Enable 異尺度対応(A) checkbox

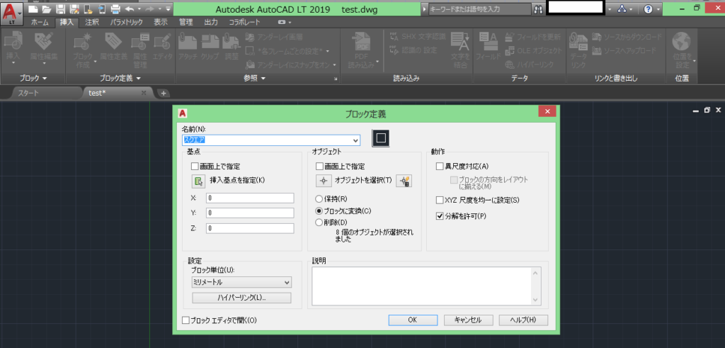[x=440, y=166]
